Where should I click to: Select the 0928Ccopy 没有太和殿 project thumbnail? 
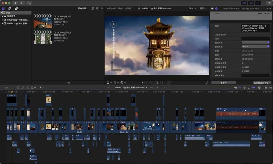pos(43,37)
